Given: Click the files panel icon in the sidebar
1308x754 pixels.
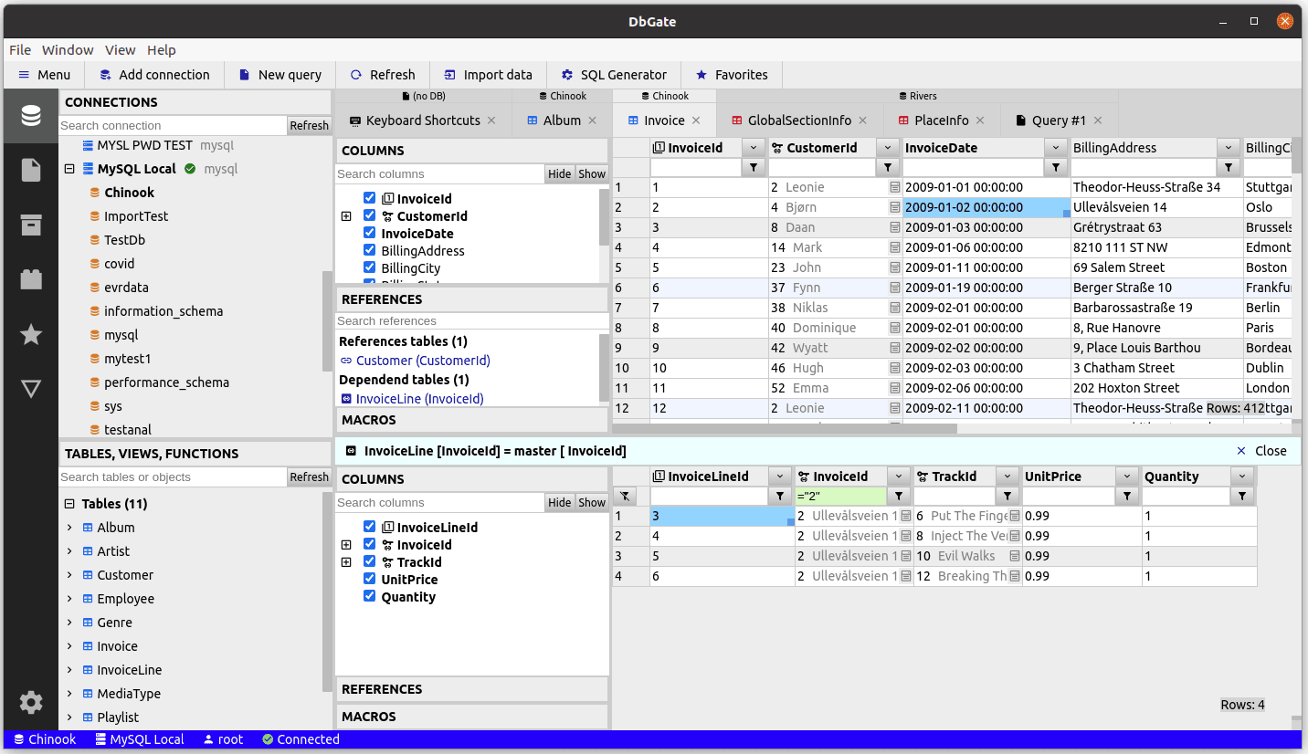Looking at the screenshot, I should 30,169.
